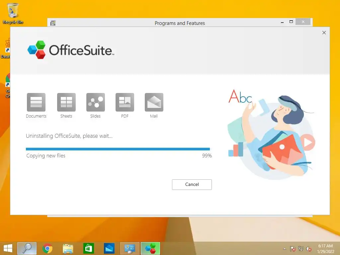Open the network status tray icon
Screen dimensions: 340x255
point(301,249)
